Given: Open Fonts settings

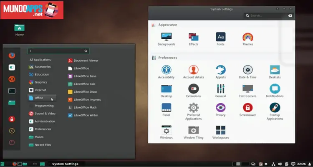Looking at the screenshot, I should click(221, 39).
